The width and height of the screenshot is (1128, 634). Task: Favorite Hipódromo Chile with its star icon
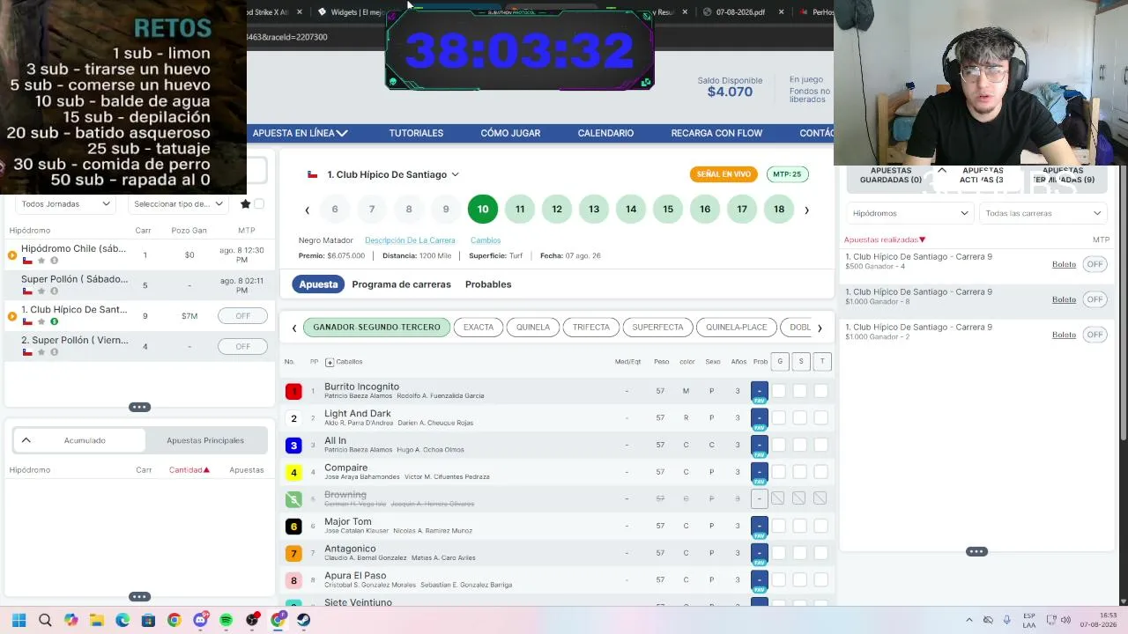(x=41, y=261)
